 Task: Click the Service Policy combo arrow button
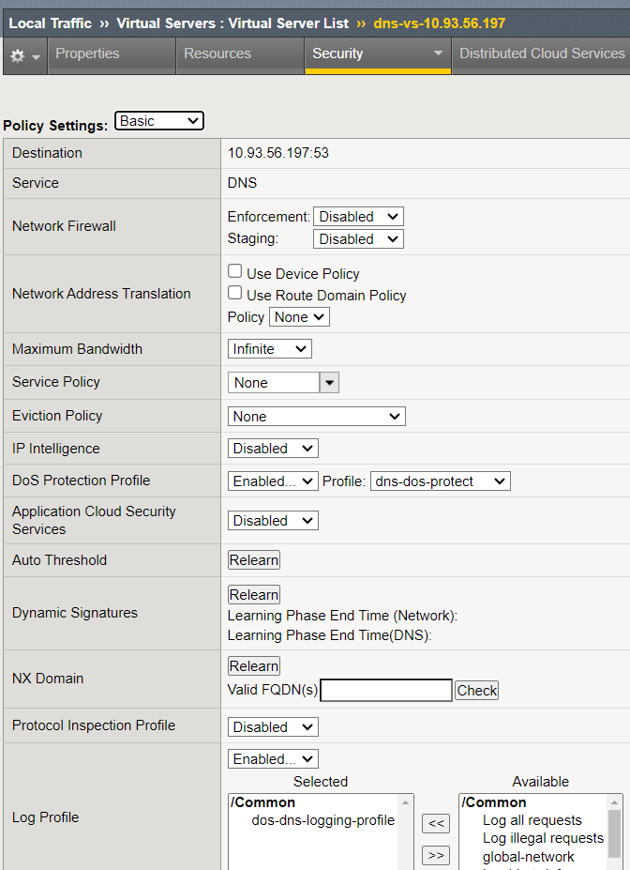tap(329, 382)
